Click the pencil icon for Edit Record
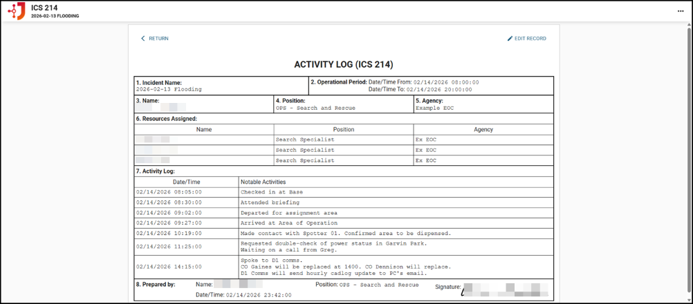 (510, 39)
